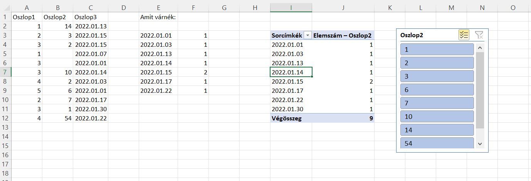
Task: Click the slicer scrollbar up arrow
Action: (x=480, y=48)
